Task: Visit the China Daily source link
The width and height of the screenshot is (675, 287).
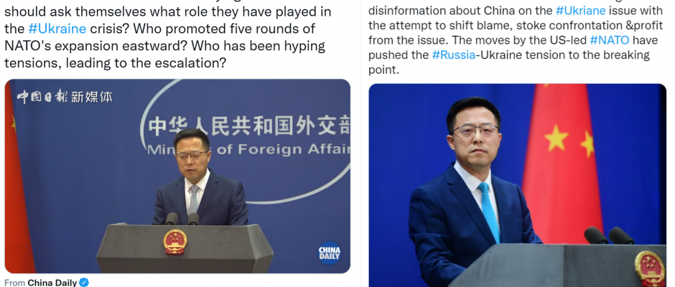Action: [x=52, y=282]
